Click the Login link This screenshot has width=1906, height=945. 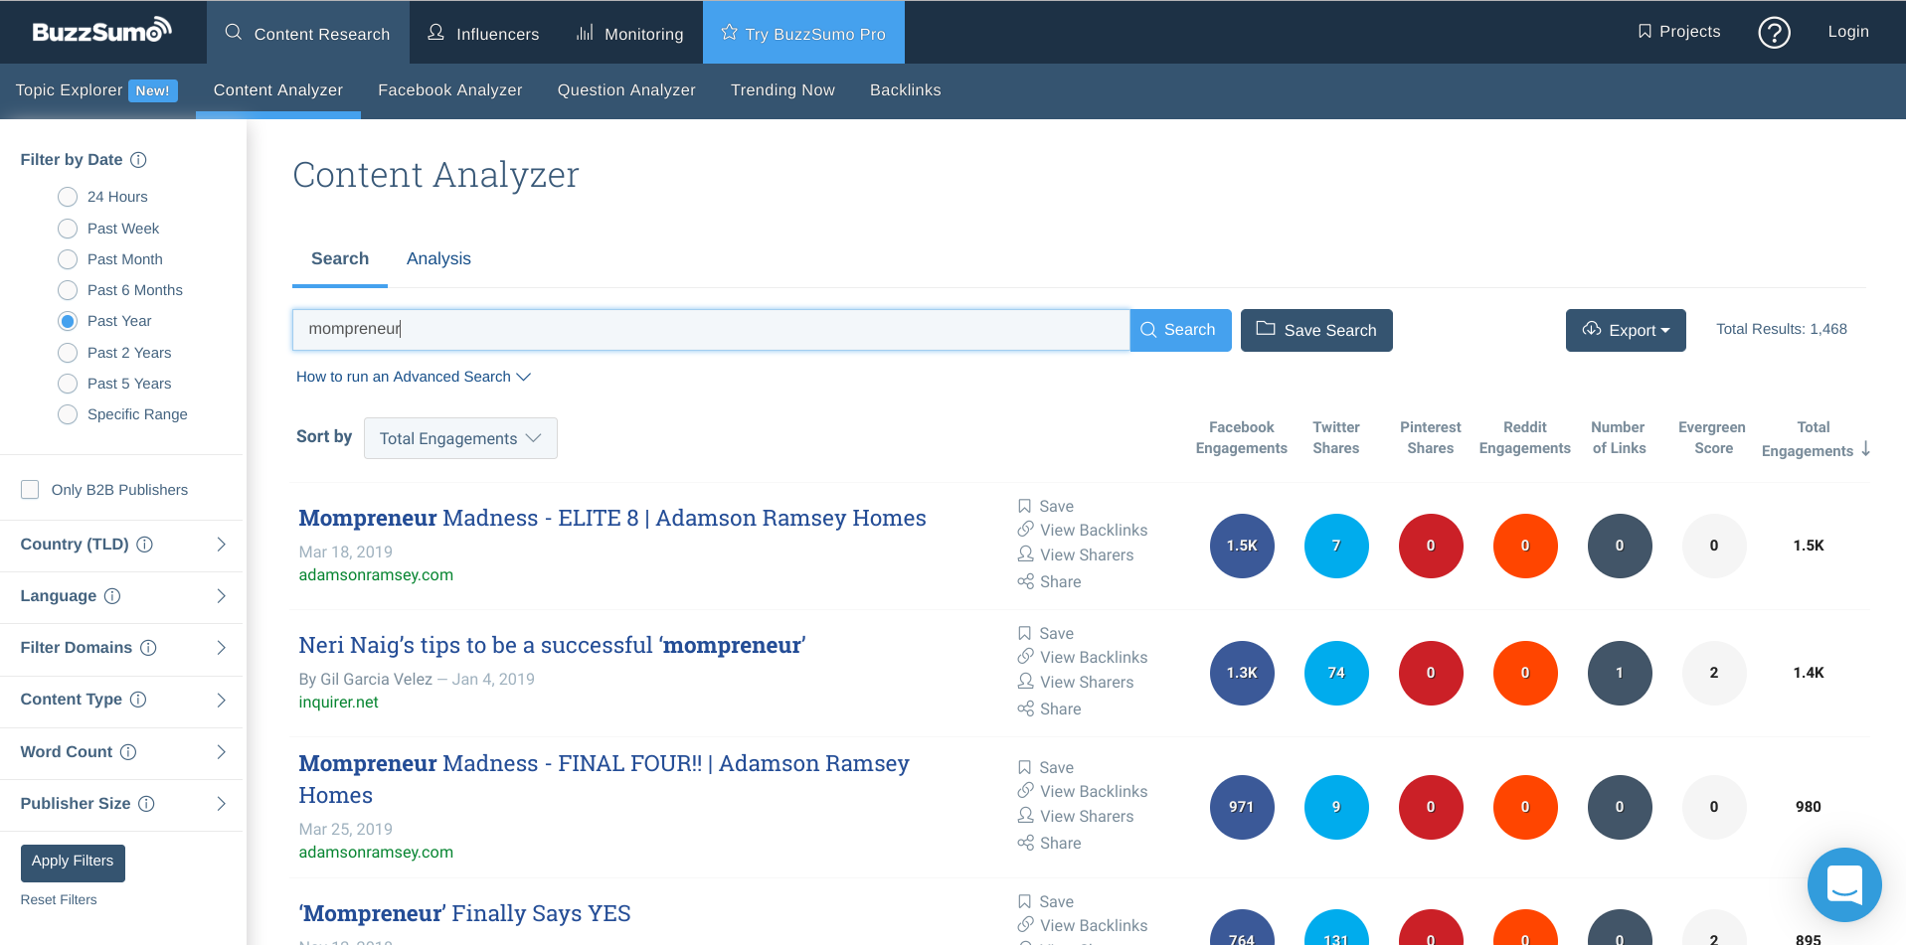click(x=1848, y=32)
